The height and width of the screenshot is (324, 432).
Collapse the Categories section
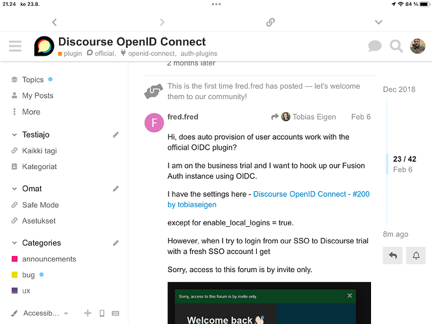click(x=15, y=243)
